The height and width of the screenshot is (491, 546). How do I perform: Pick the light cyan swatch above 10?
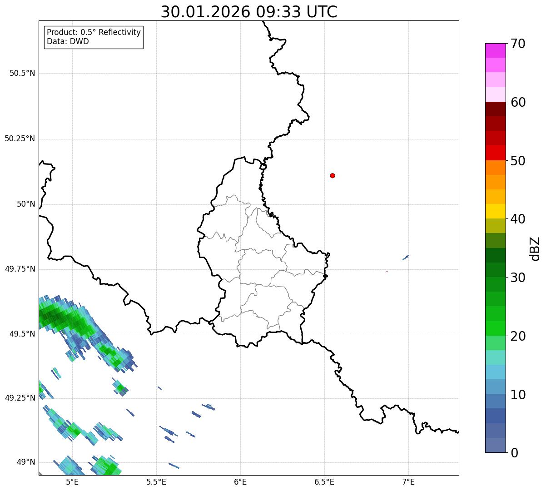[495, 372]
